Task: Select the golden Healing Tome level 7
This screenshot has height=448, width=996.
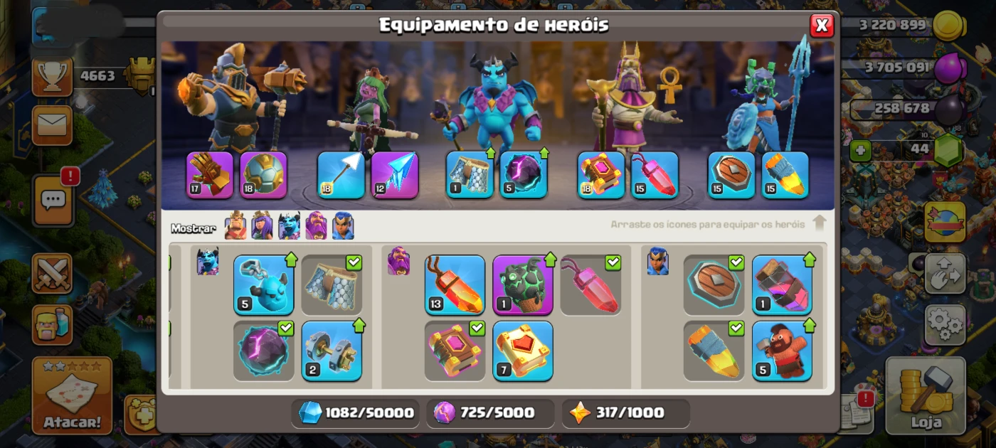Action: tap(523, 351)
